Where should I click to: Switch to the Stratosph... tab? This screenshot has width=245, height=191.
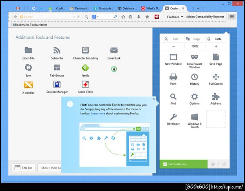104,8
